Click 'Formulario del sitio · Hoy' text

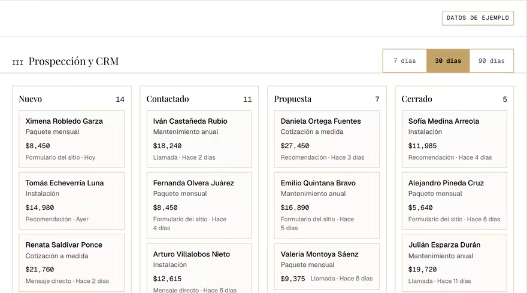60,157
